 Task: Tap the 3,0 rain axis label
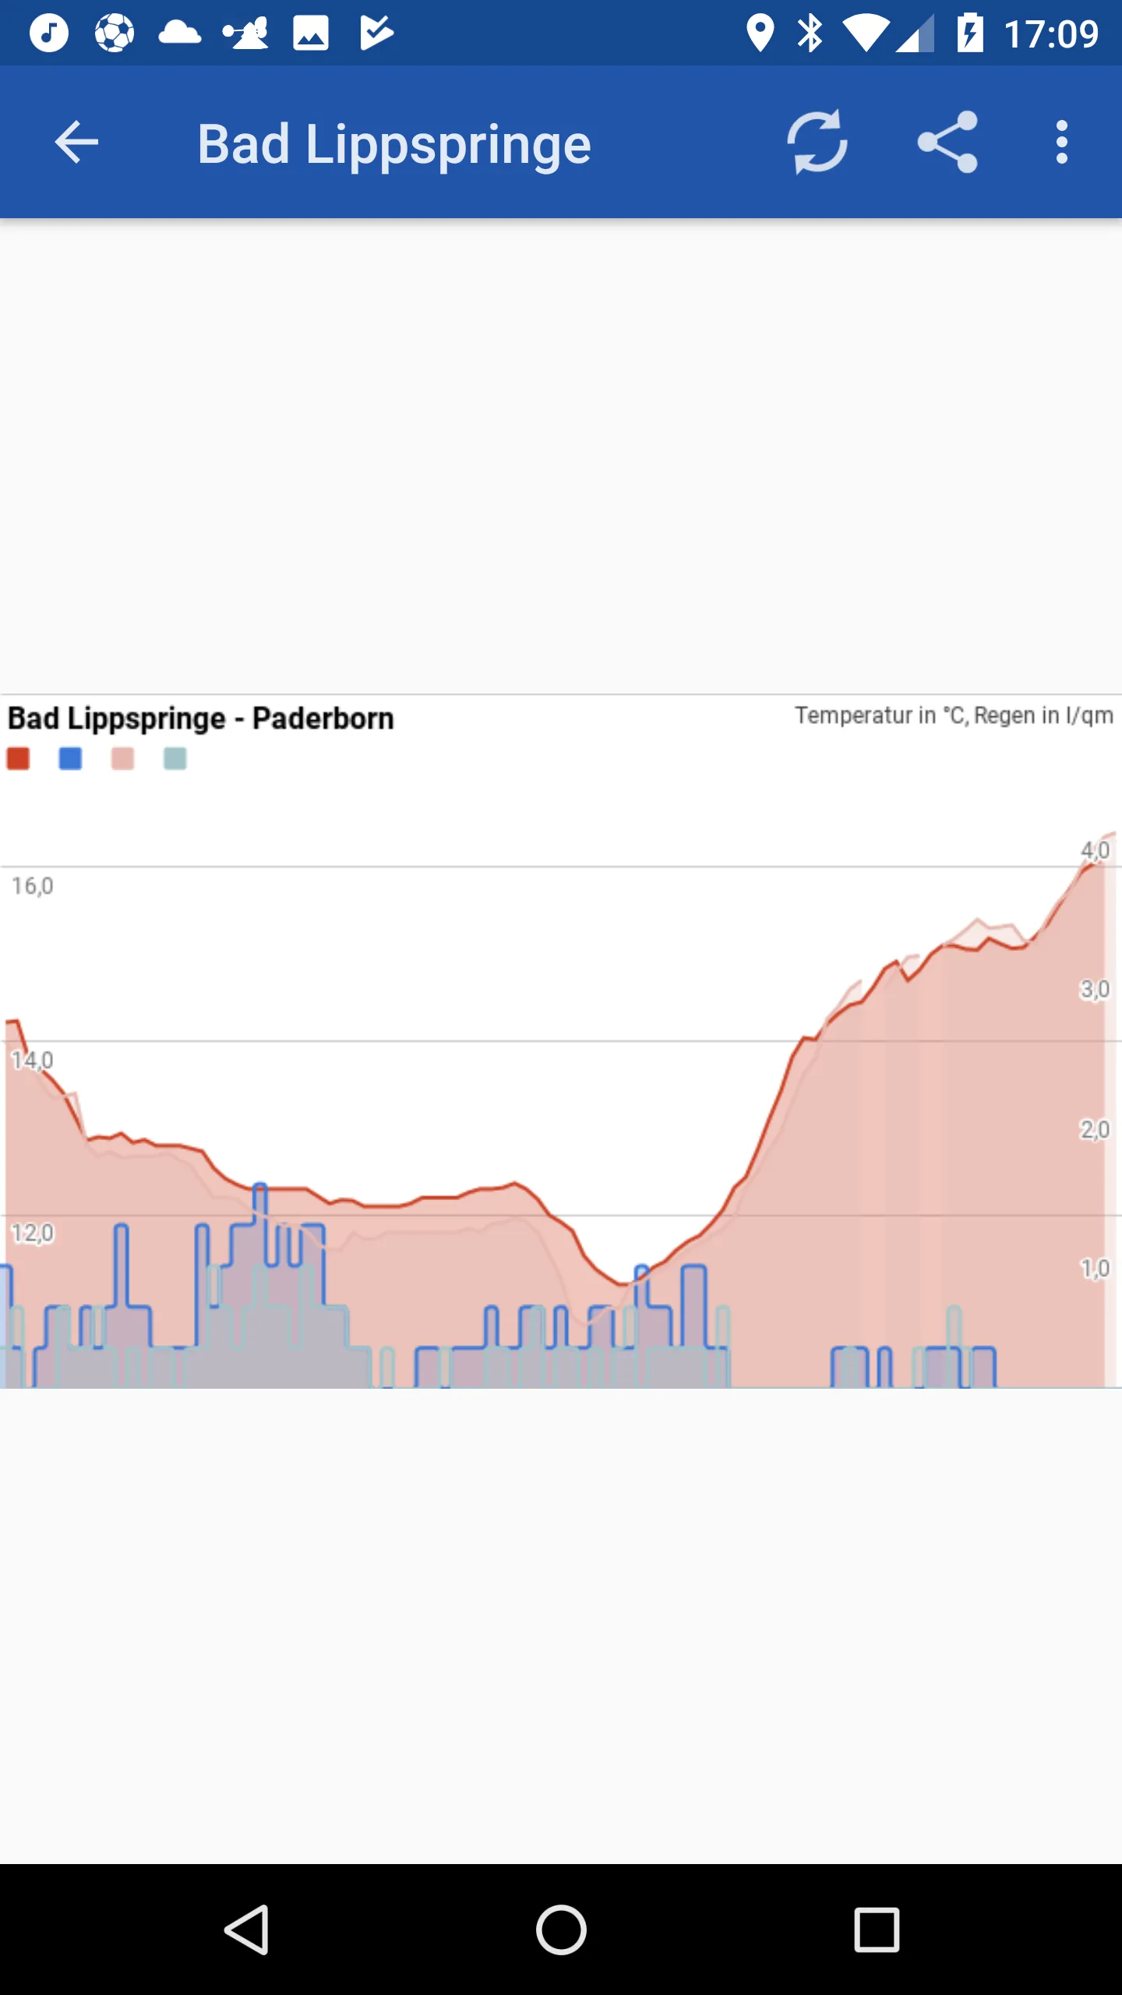pyautogui.click(x=1095, y=990)
